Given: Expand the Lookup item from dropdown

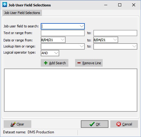Looking at the screenshot, I should 82,46.
